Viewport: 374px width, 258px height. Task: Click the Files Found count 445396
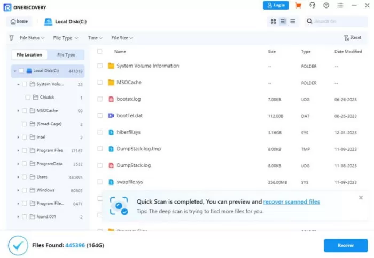point(75,245)
